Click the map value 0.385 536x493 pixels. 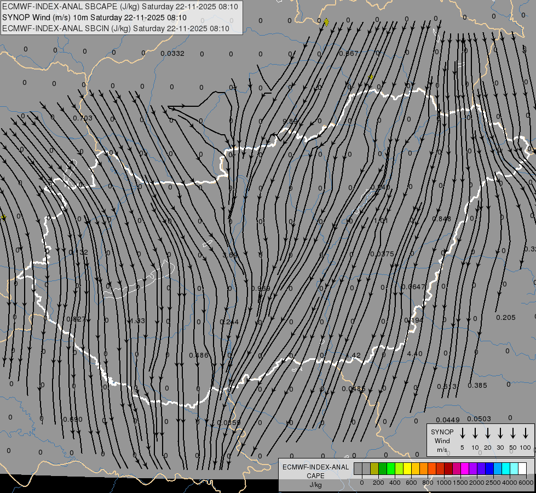(x=477, y=385)
